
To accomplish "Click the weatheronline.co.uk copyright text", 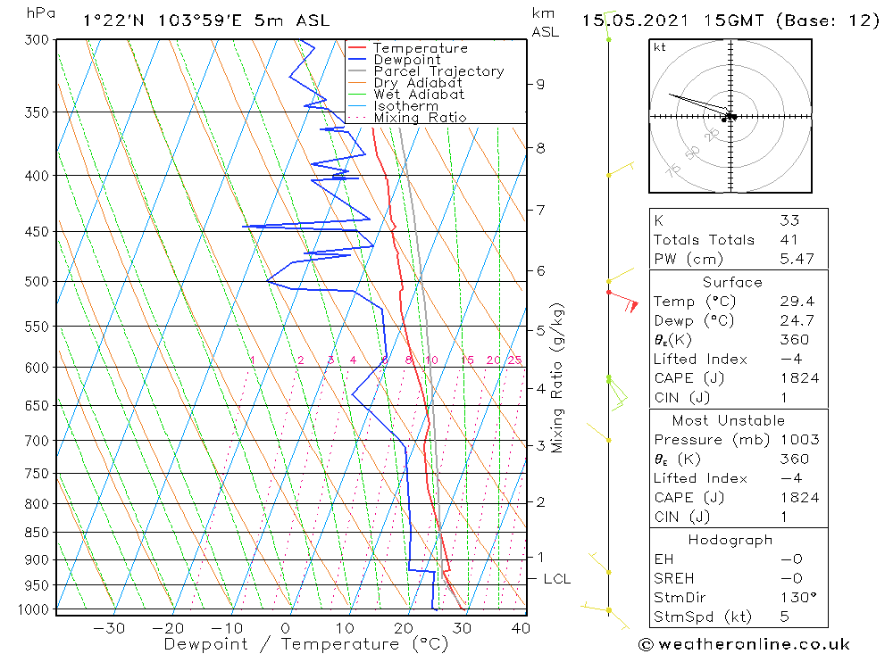I will click(745, 644).
